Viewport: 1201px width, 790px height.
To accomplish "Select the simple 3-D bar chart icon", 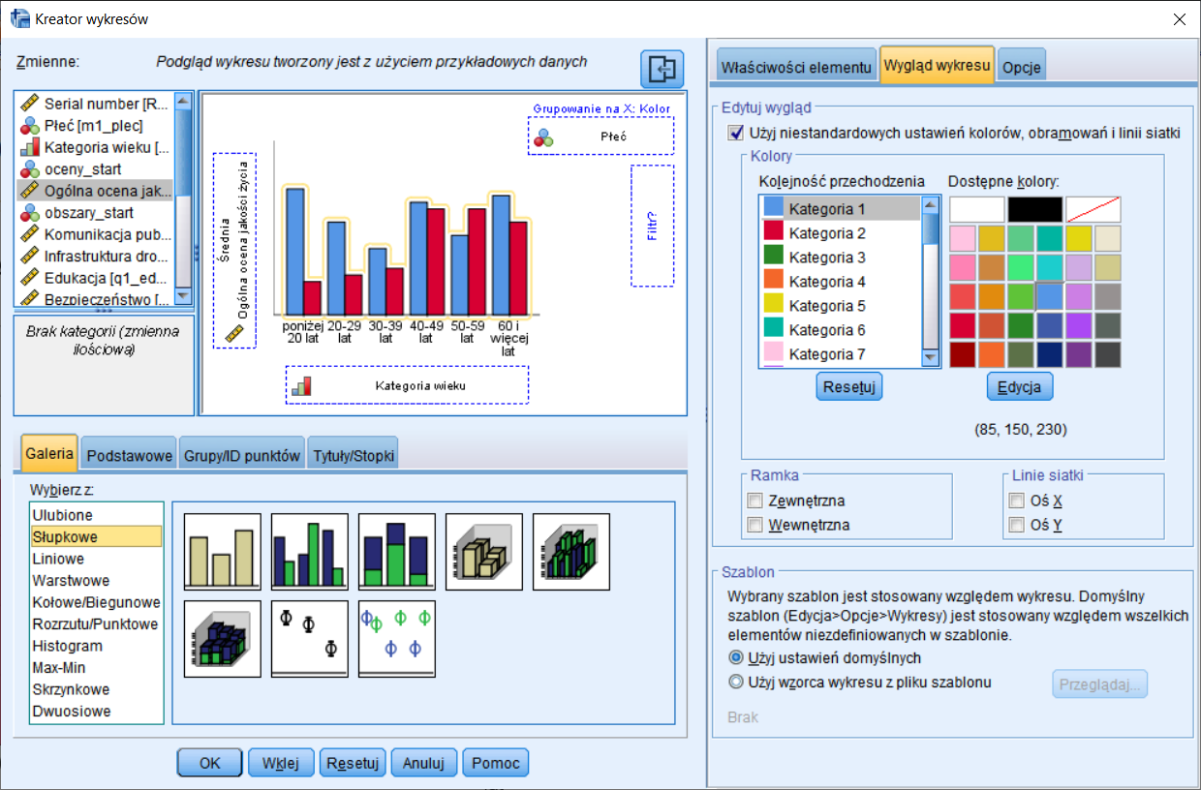I will tap(483, 552).
